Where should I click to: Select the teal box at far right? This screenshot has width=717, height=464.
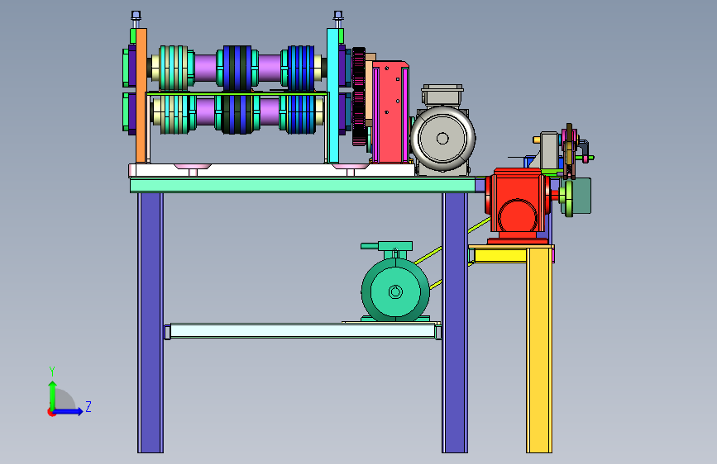pos(581,196)
